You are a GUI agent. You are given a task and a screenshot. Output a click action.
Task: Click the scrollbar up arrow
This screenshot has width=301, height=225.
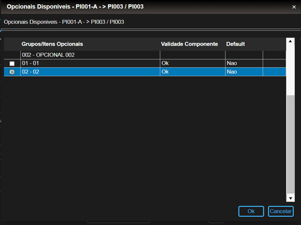click(290, 41)
